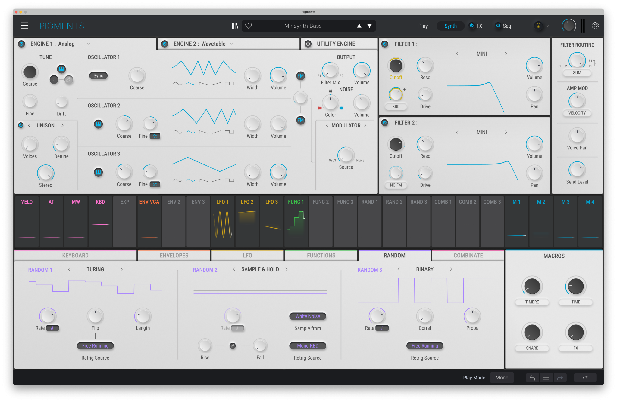Click the link icon between Rise and Fall
Viewport: 617px width, 402px height.
(233, 346)
